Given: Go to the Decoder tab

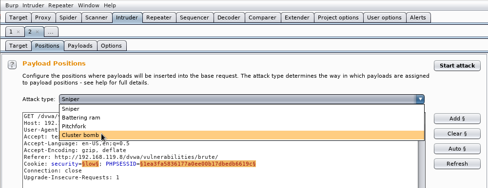Looking at the screenshot, I should tap(229, 17).
